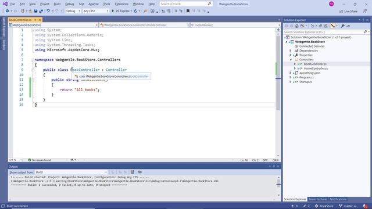Viewport: 372px width, 209px height.
Task: Open the Show output from Build dropdown
Action: (71, 172)
